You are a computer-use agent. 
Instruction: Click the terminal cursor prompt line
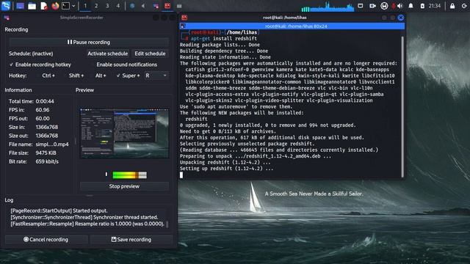click(x=181, y=175)
